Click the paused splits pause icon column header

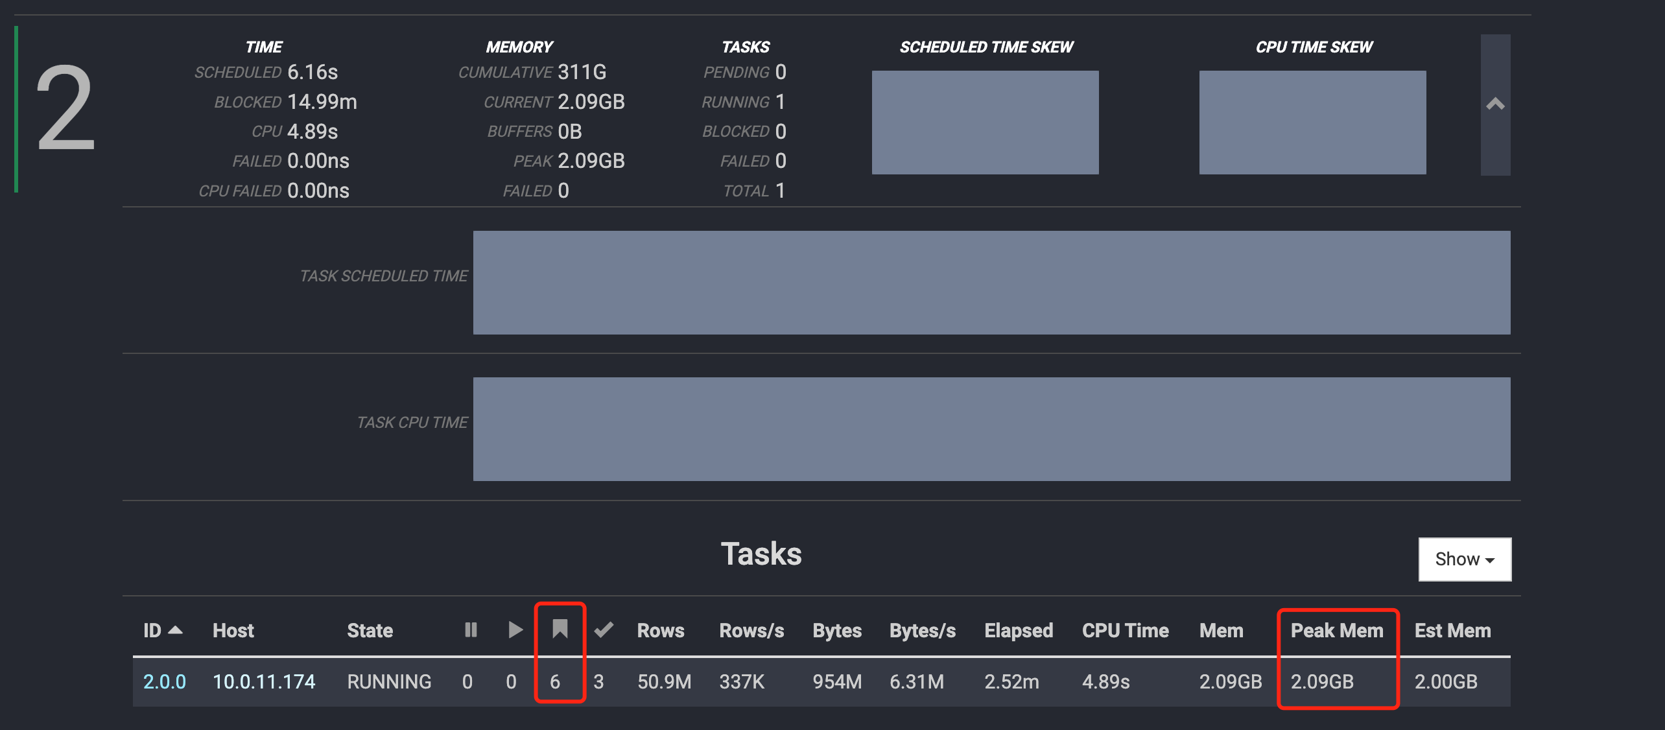471,630
